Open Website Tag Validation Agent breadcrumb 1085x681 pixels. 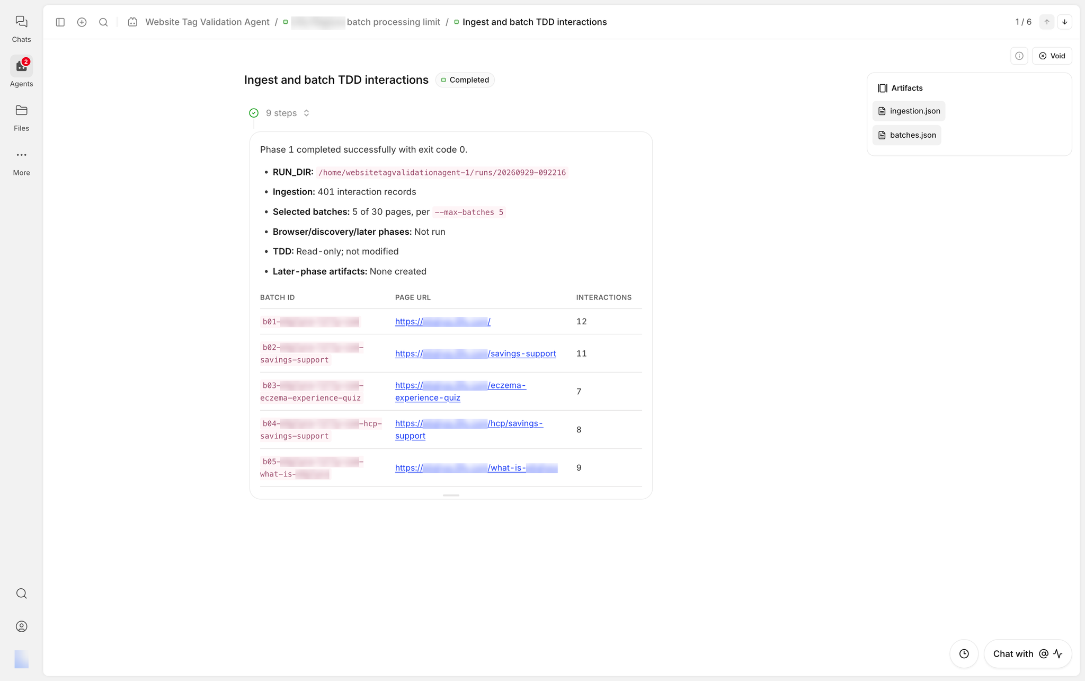[207, 22]
